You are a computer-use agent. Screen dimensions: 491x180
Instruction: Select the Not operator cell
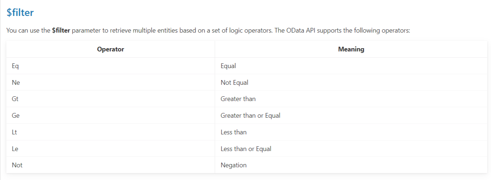click(17, 165)
